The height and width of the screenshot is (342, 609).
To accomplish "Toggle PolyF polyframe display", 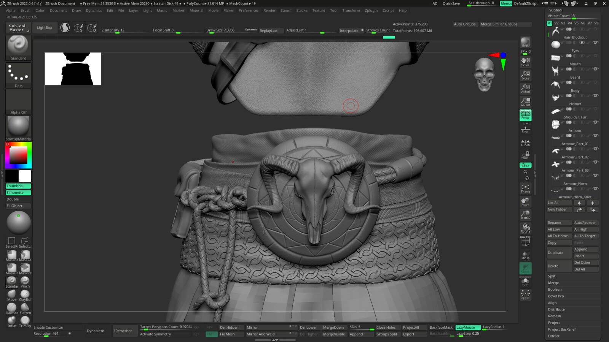I will point(525,241).
